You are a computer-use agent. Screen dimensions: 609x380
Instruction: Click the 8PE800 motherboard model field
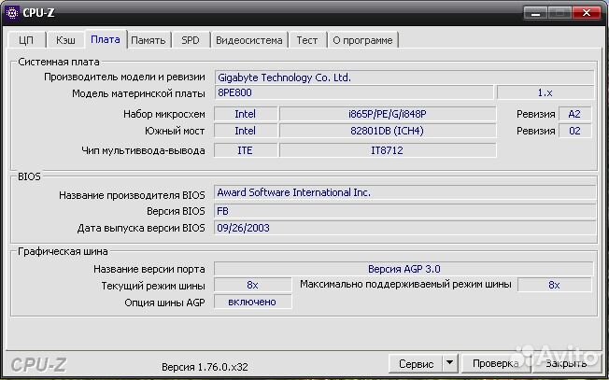pyautogui.click(x=354, y=92)
